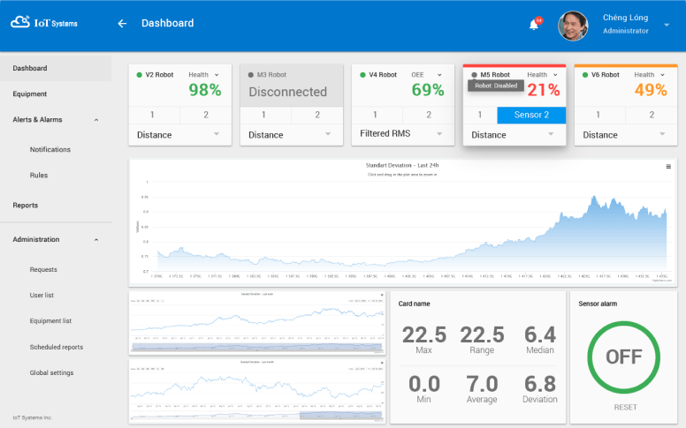Expand the user account dropdown arrow
Viewport: 686px width, 428px height.
coord(667,25)
